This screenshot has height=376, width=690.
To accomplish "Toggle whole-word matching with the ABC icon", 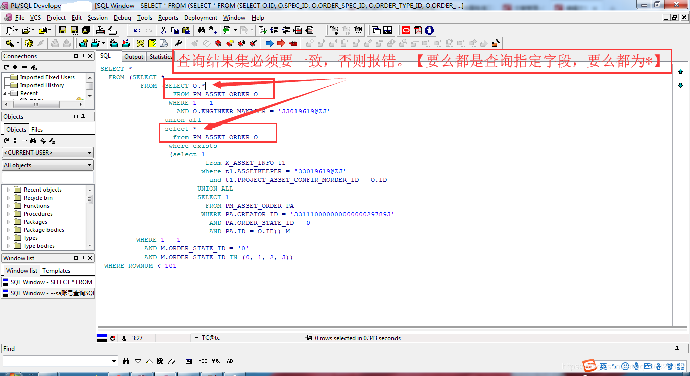I will [203, 361].
